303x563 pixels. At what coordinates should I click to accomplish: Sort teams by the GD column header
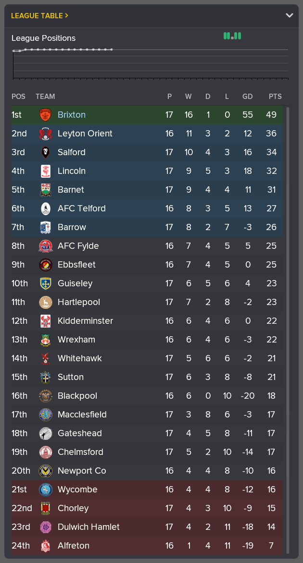[247, 97]
